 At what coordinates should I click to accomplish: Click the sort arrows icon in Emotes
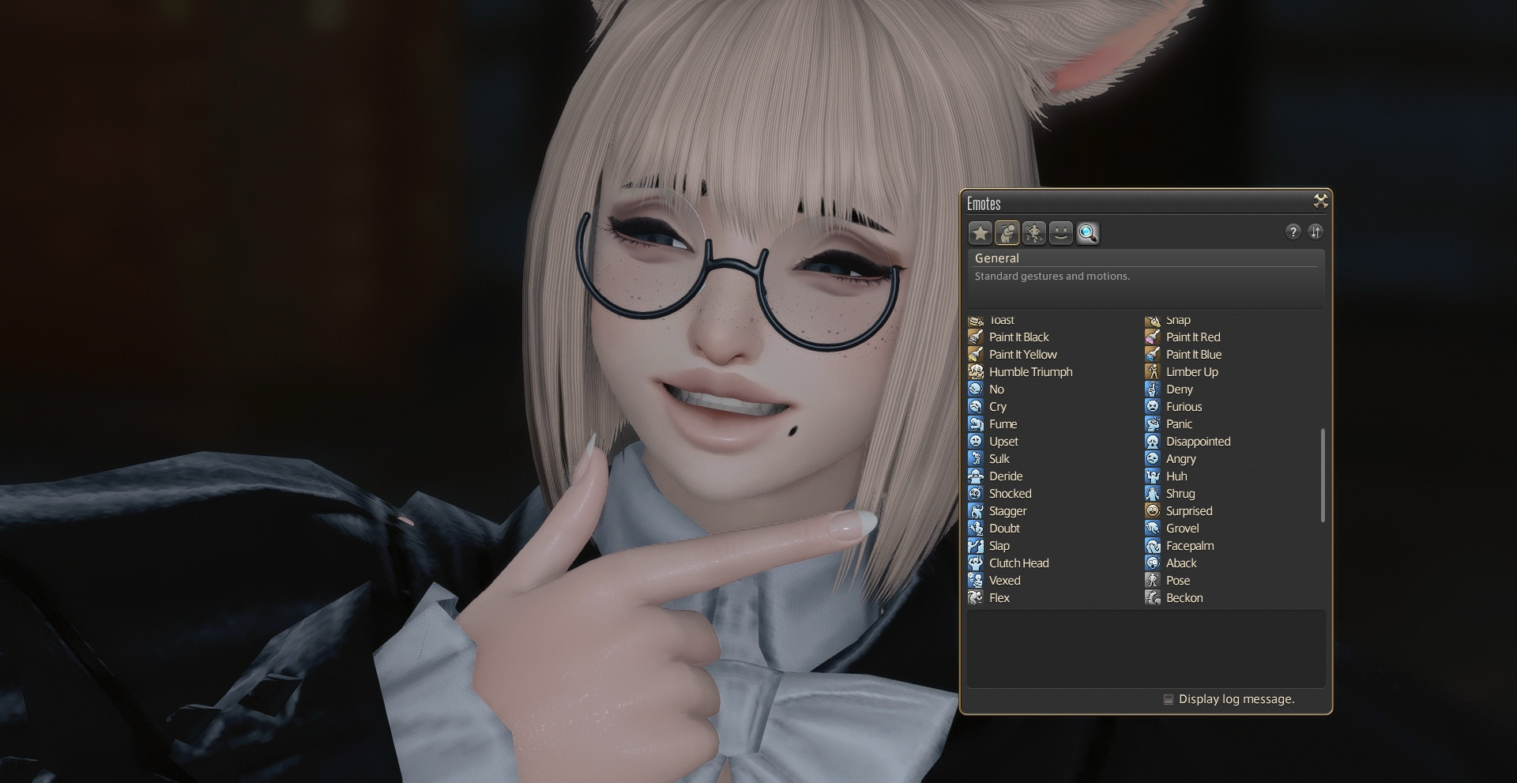click(1316, 232)
